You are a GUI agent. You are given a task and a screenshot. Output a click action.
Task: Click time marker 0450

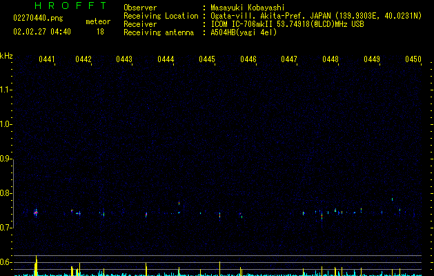pos(413,59)
